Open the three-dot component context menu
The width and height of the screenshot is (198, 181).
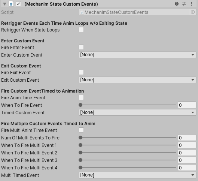[x=192, y=4]
